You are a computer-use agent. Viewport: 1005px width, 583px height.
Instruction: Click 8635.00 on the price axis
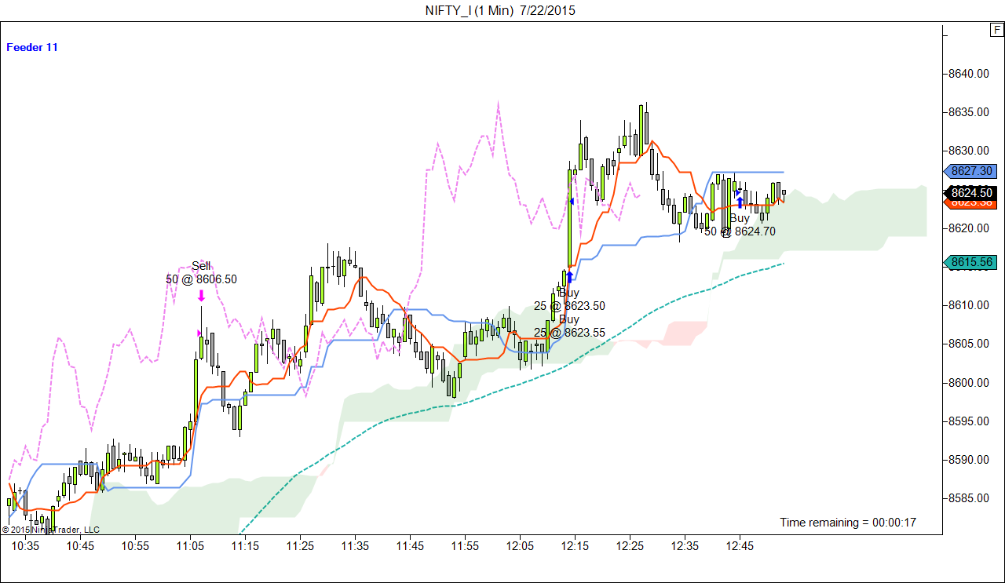[968, 112]
